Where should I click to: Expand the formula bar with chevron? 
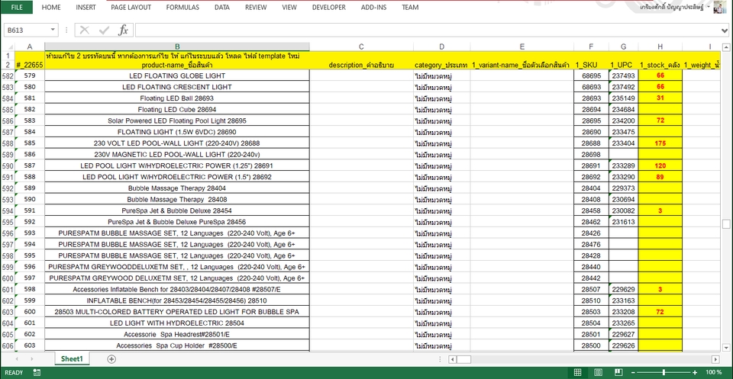(725, 31)
